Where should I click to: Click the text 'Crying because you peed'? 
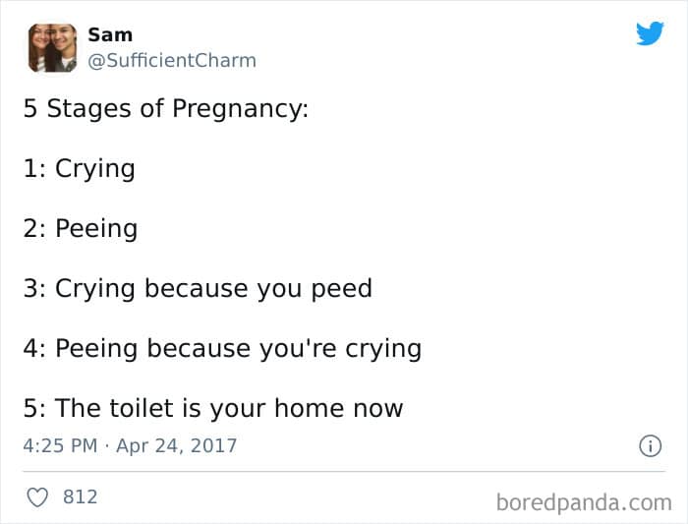213,289
